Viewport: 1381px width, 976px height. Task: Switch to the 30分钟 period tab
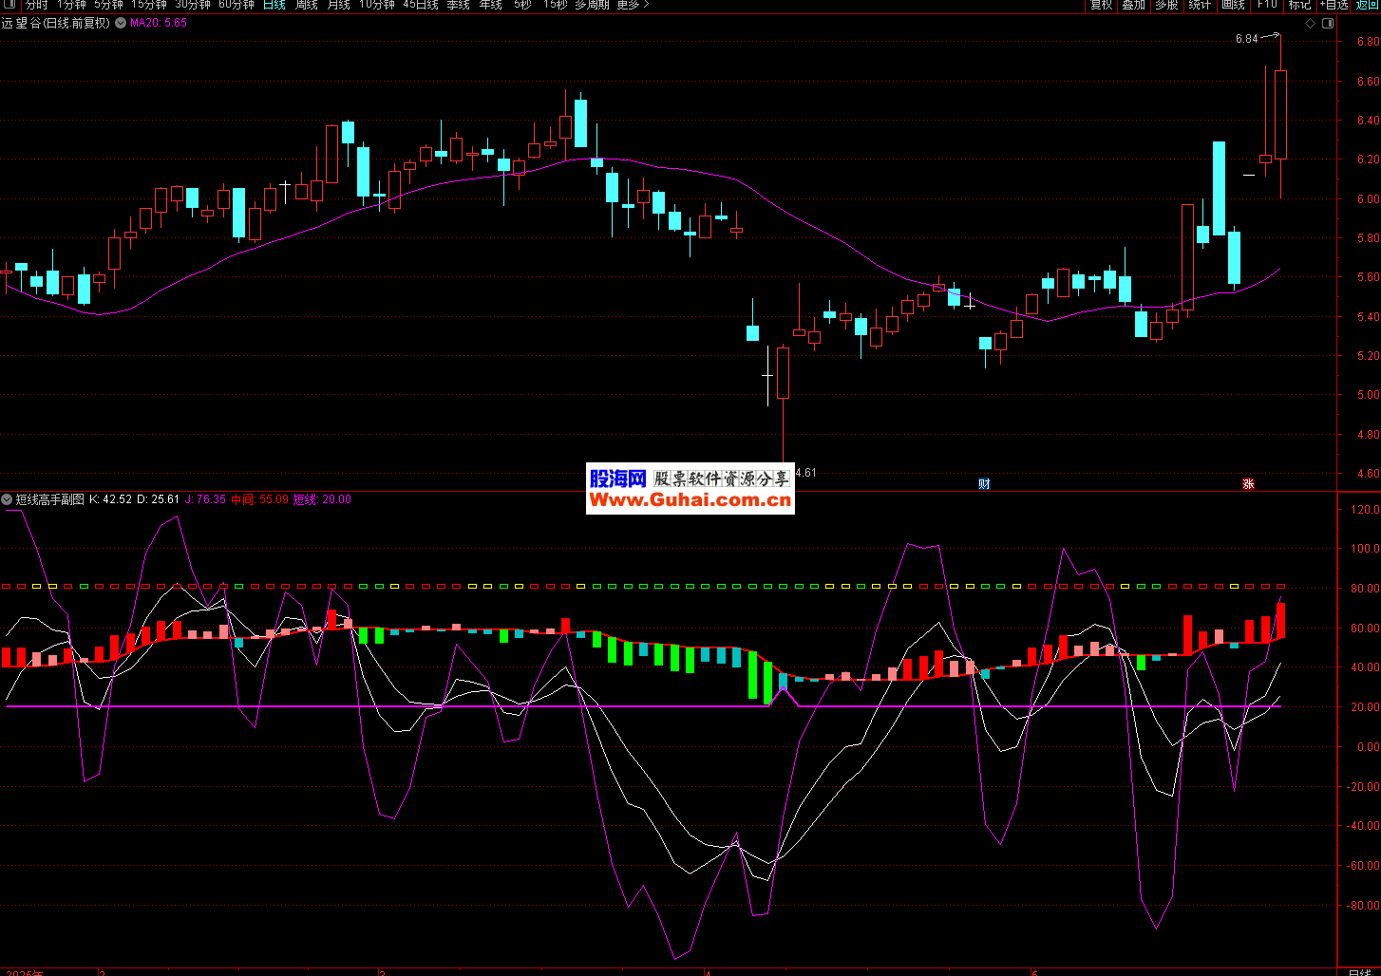click(193, 5)
